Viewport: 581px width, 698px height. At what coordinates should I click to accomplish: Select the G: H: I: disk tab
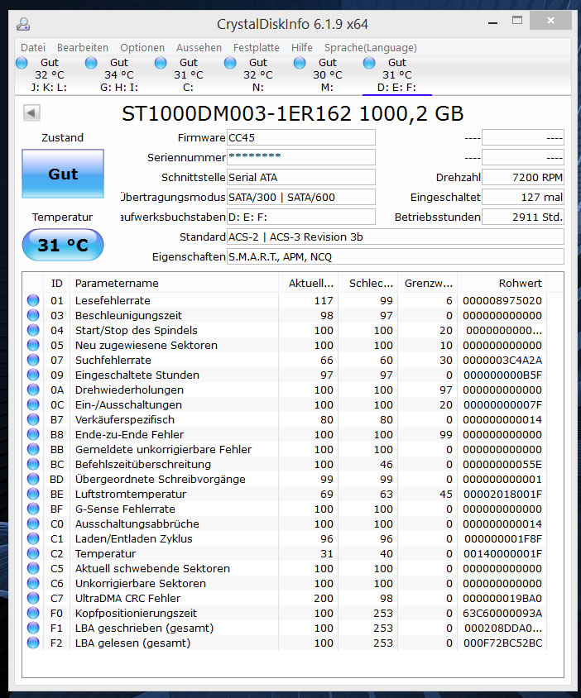coord(119,74)
